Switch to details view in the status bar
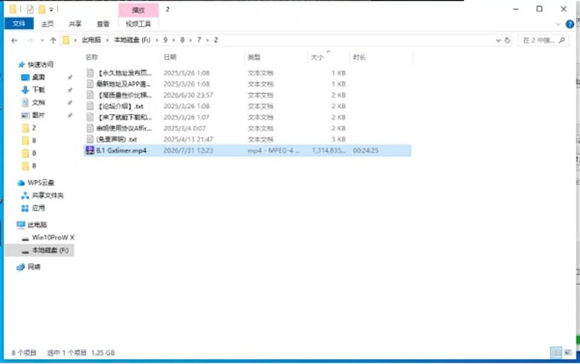 tap(556, 353)
